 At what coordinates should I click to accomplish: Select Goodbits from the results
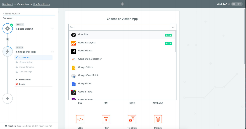122,35
